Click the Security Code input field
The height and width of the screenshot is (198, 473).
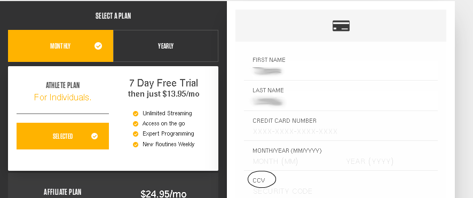[341, 192]
